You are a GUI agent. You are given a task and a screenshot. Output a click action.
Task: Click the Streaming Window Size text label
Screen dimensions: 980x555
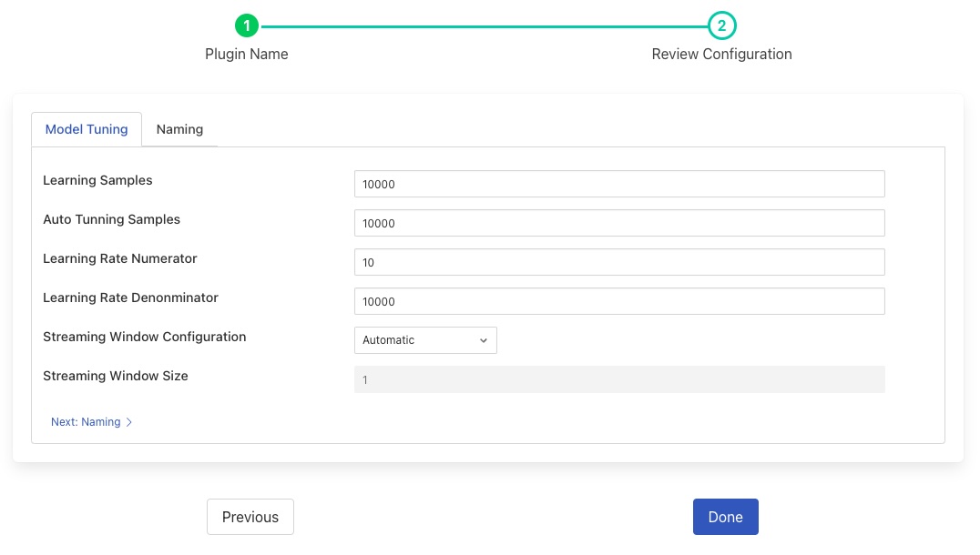tap(116, 376)
